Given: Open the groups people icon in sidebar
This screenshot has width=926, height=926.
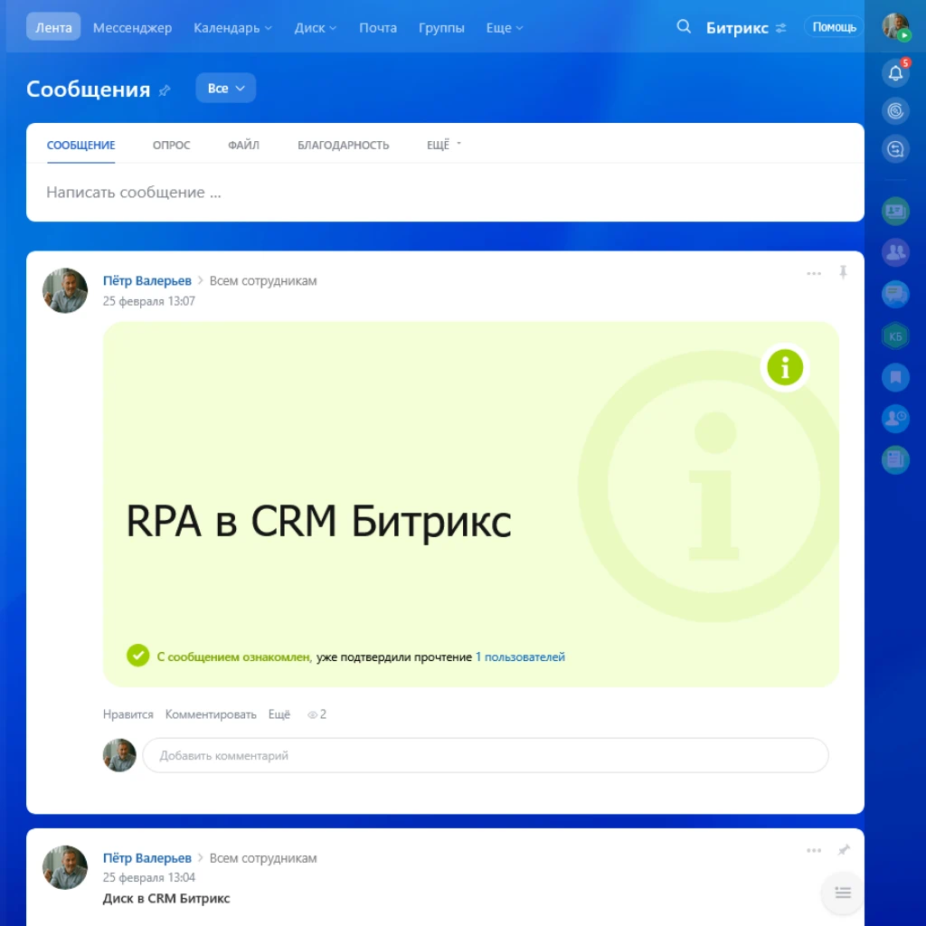Looking at the screenshot, I should [894, 253].
